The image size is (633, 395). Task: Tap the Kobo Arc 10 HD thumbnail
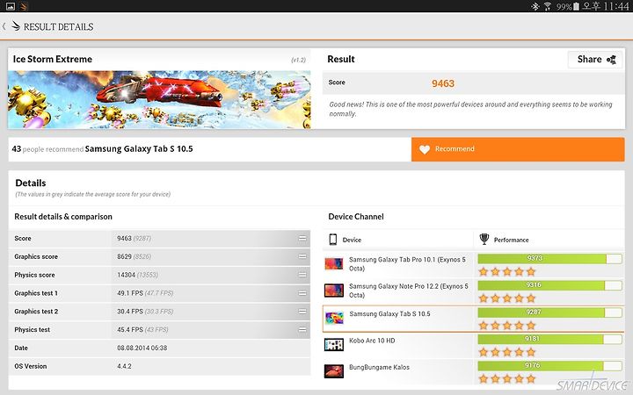[x=334, y=345]
